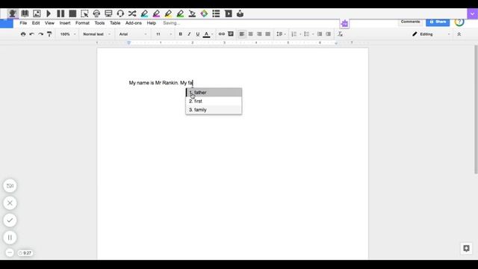Open the File menu
This screenshot has width=478, height=269.
23,23
